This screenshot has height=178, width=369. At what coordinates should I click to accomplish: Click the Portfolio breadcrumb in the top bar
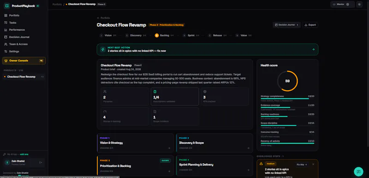[x=57, y=4]
